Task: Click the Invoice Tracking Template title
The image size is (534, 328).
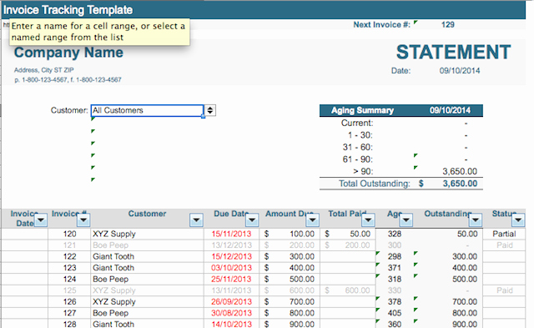Action: pos(68,10)
